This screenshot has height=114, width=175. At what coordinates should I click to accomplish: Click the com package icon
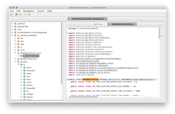click(15, 29)
